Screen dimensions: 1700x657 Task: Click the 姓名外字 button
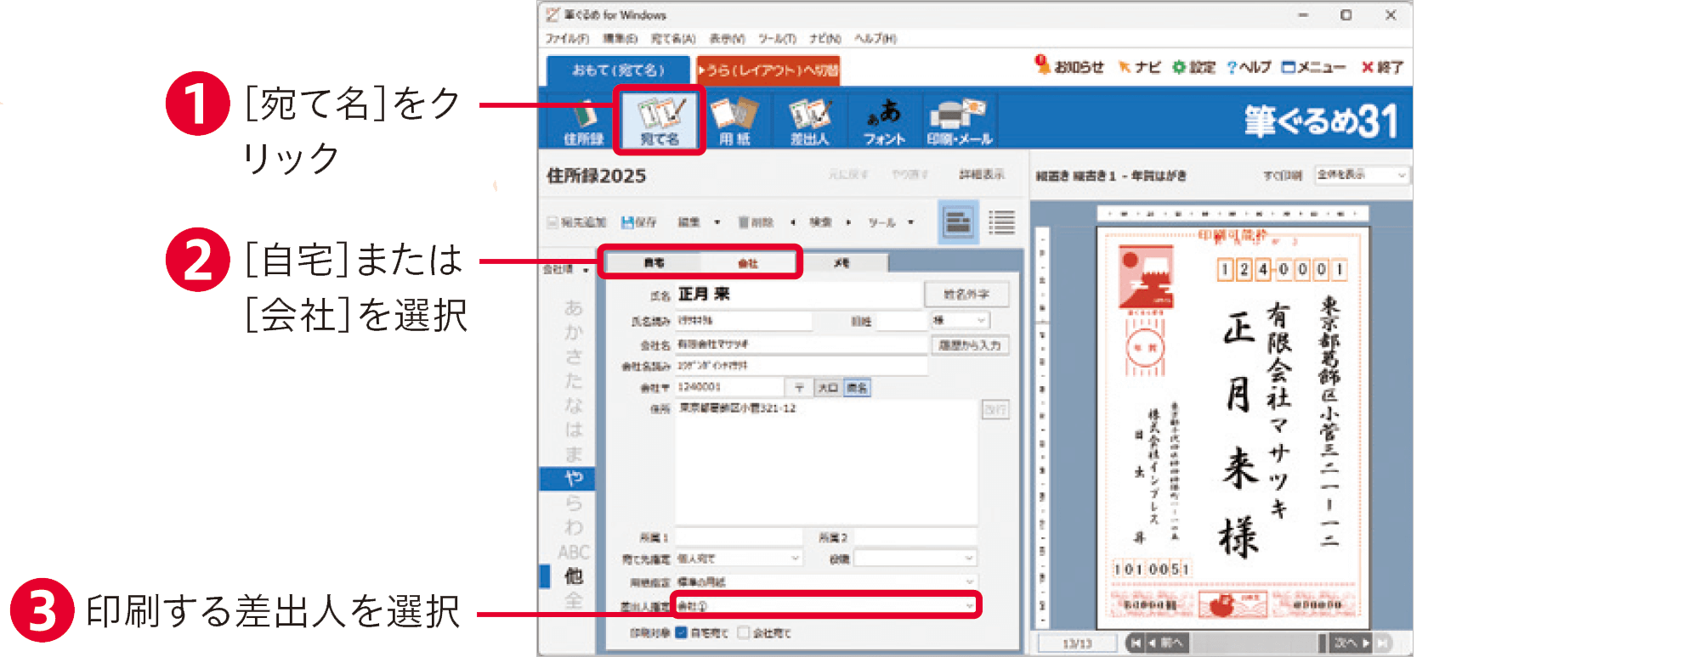(966, 295)
